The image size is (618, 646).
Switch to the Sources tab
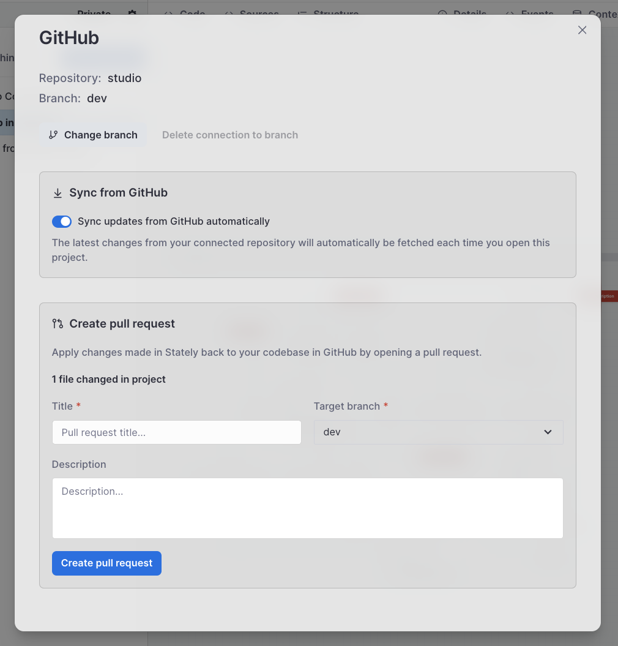click(251, 13)
